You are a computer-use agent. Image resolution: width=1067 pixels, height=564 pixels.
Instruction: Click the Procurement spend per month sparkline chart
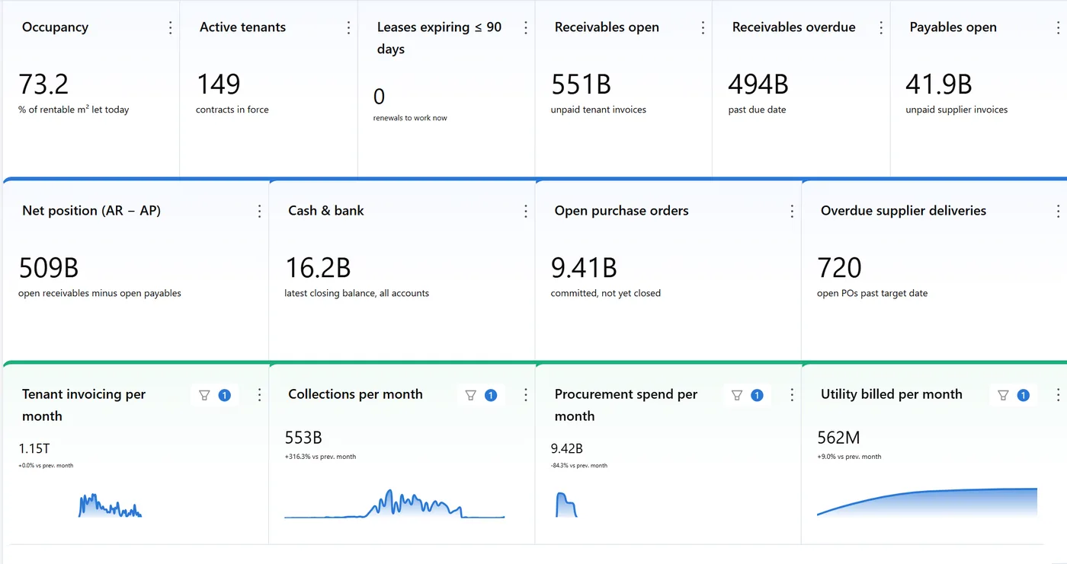566,505
